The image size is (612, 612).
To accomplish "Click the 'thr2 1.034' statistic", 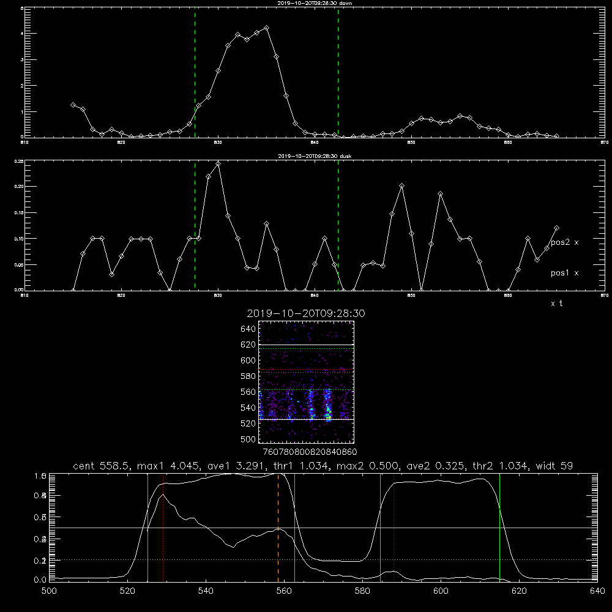I will coord(500,466).
